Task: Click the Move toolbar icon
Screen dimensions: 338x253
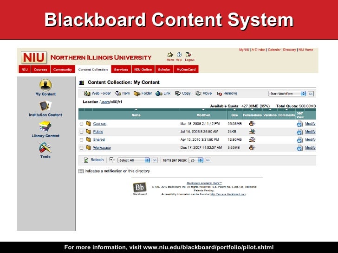Action: tap(198, 94)
